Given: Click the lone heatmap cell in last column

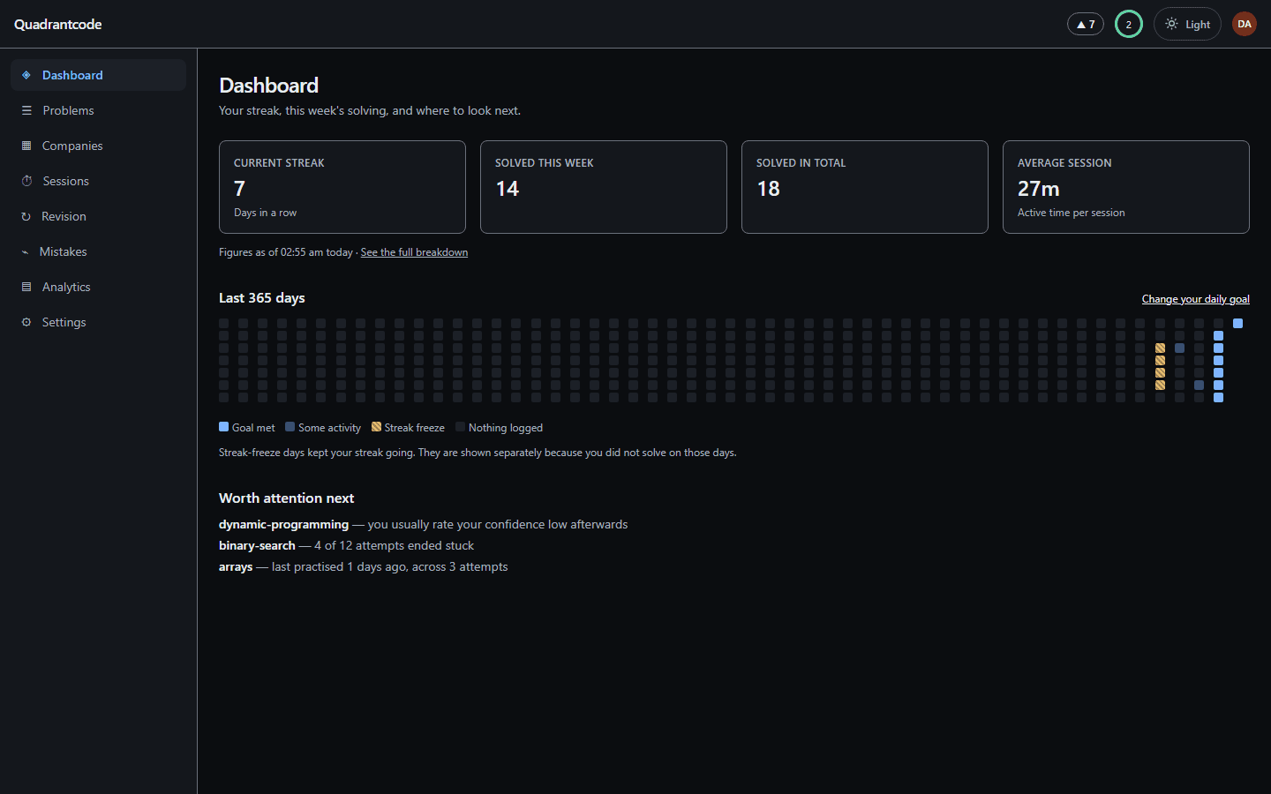Looking at the screenshot, I should click(1238, 324).
